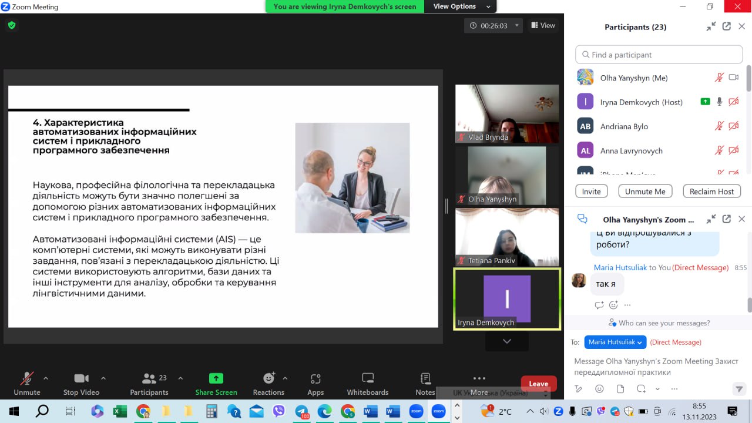The image size is (752, 423).
Task: Open the Maria Hutsuliak recipient dropdown
Action: coord(615,342)
